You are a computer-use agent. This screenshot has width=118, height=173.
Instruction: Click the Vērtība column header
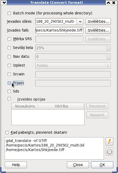pos(61,106)
